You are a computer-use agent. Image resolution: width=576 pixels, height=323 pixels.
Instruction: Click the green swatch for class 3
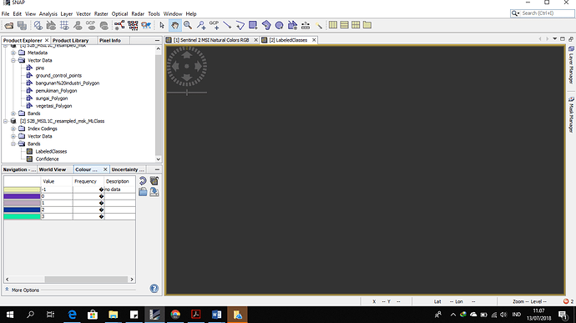pyautogui.click(x=22, y=216)
